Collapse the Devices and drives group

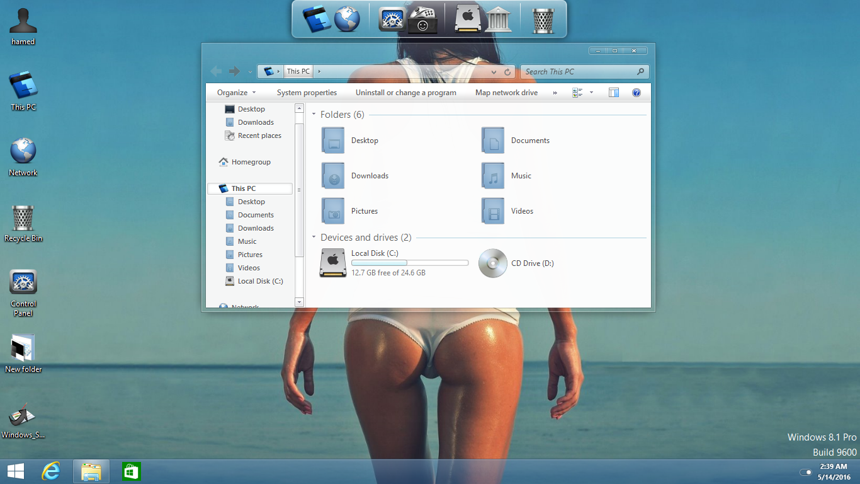tap(314, 238)
